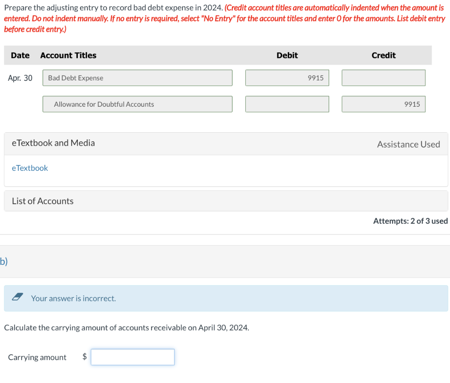Open the eTextbook link
The width and height of the screenshot is (450, 383).
(x=30, y=168)
